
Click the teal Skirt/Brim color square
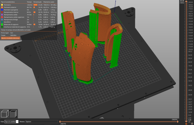(2, 22)
